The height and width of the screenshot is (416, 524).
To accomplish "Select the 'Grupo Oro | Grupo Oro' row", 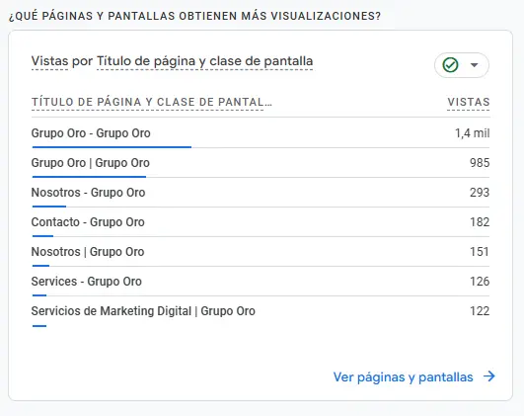I will 261,163.
